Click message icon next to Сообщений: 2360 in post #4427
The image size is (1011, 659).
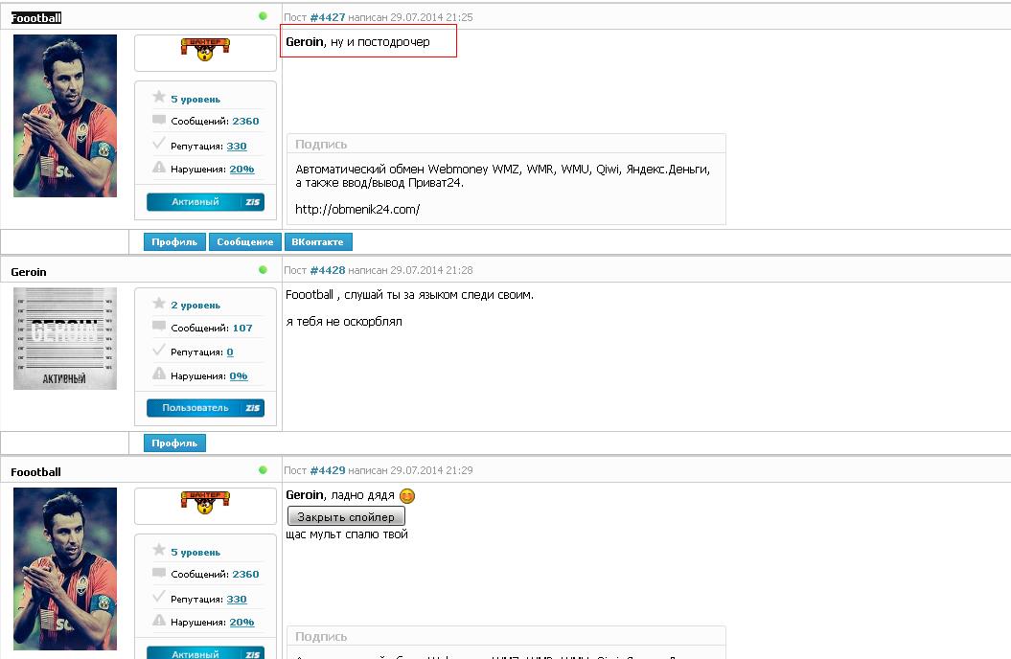(x=159, y=120)
